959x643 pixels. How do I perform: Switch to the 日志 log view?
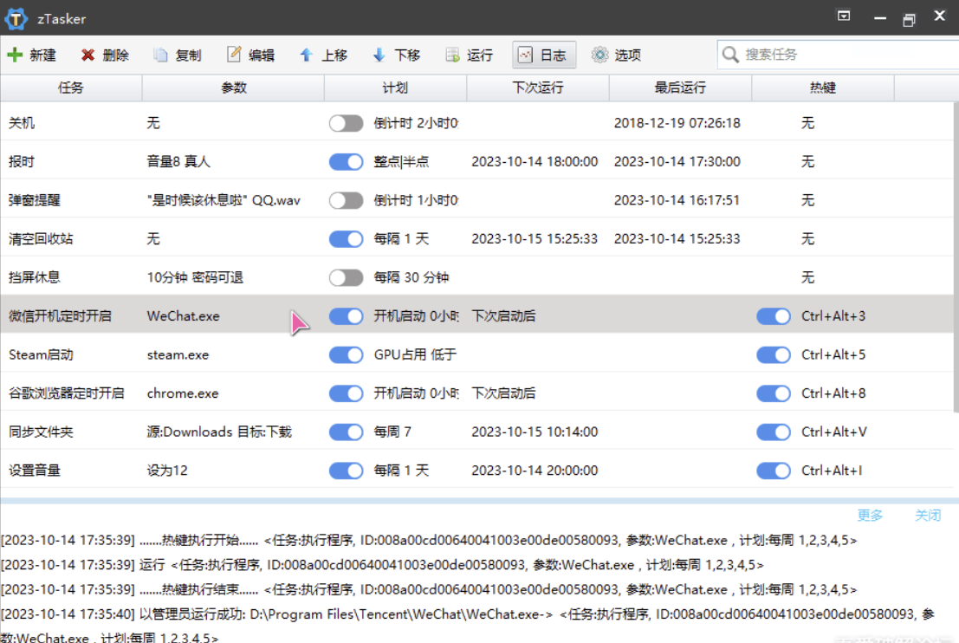point(544,54)
